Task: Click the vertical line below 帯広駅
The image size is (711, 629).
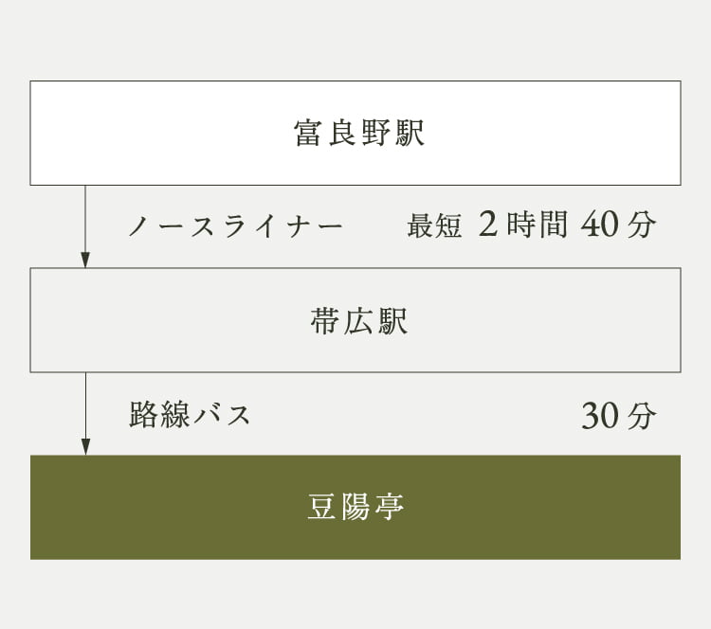Action: point(85,405)
